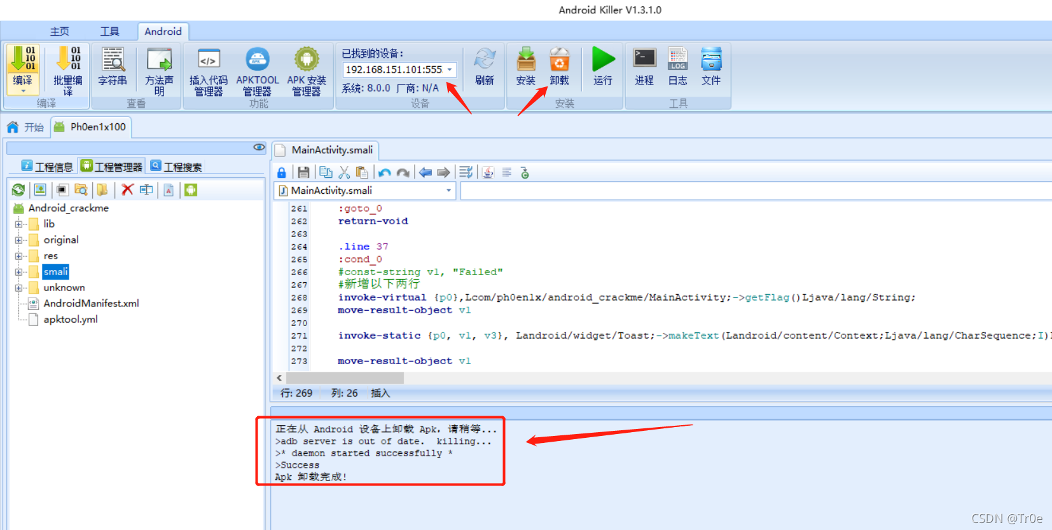
Task: Navigate back with the left arrow icon
Action: pyautogui.click(x=426, y=172)
